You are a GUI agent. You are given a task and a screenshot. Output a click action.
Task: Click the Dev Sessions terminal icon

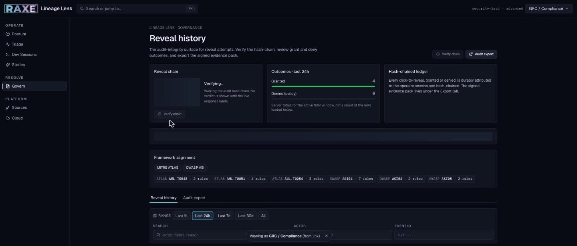[8, 54]
